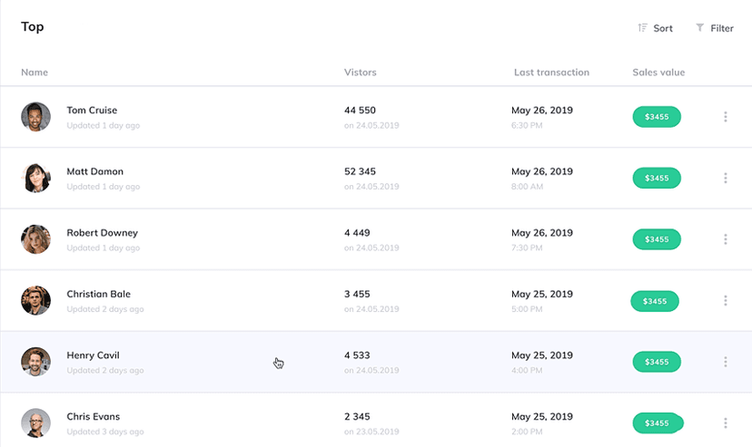Image resolution: width=752 pixels, height=447 pixels.
Task: Click the Vistors column header
Action: click(360, 73)
